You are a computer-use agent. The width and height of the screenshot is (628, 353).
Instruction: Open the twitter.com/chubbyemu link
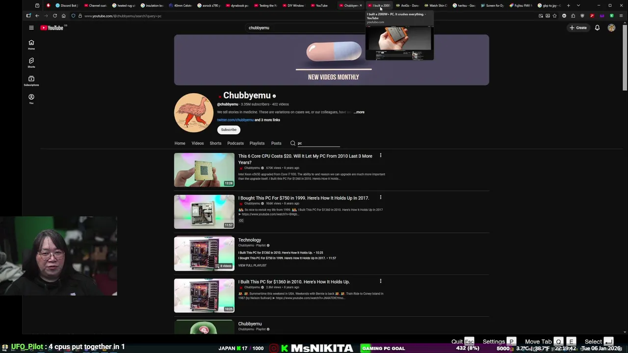pyautogui.click(x=235, y=120)
